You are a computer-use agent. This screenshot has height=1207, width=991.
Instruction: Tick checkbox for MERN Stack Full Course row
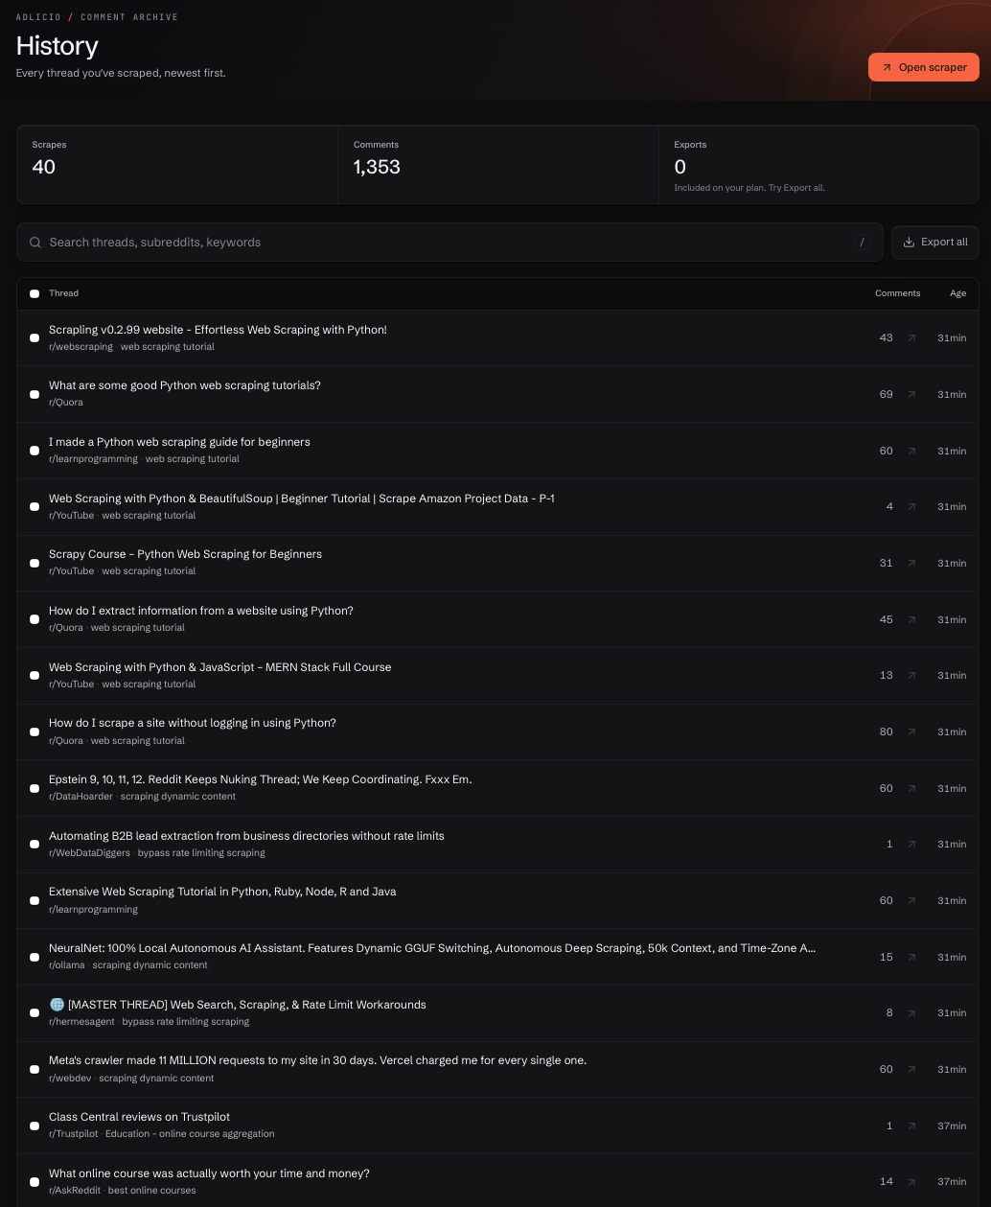click(35, 675)
